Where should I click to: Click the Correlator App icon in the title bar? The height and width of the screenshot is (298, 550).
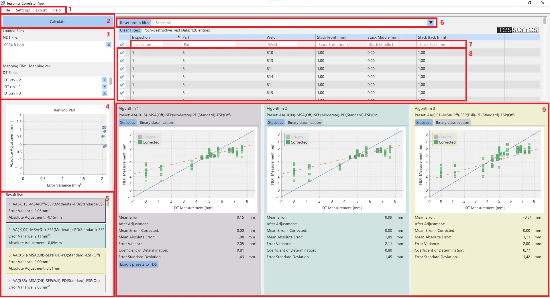pos(3,3)
